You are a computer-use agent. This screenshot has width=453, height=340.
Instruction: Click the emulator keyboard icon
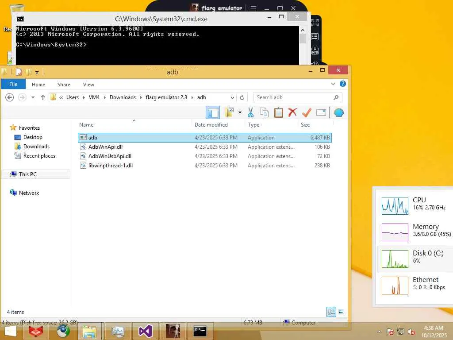pos(315,37)
